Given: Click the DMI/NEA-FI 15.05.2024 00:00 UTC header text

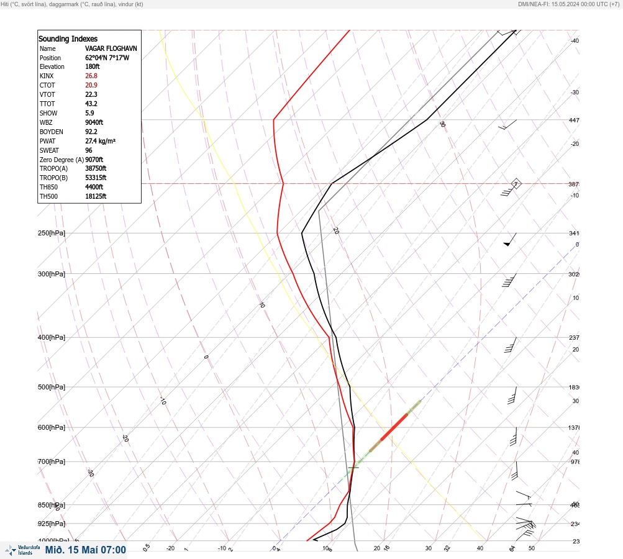Looking at the screenshot, I should [568, 4].
